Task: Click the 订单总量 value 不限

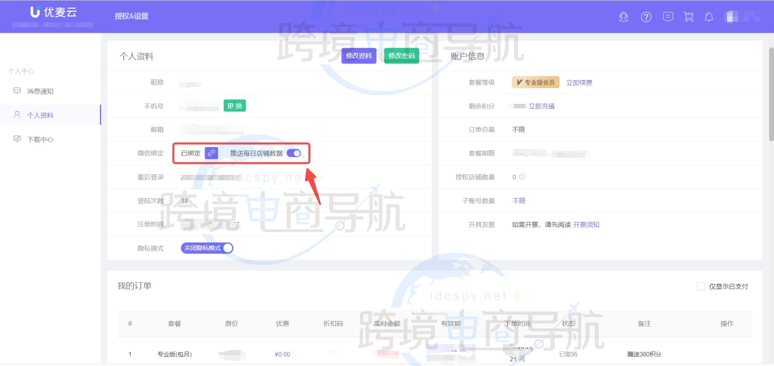Action: pyautogui.click(x=519, y=130)
